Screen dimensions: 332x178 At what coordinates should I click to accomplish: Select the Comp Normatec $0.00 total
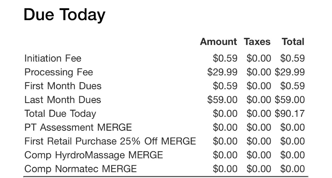[x=293, y=169]
